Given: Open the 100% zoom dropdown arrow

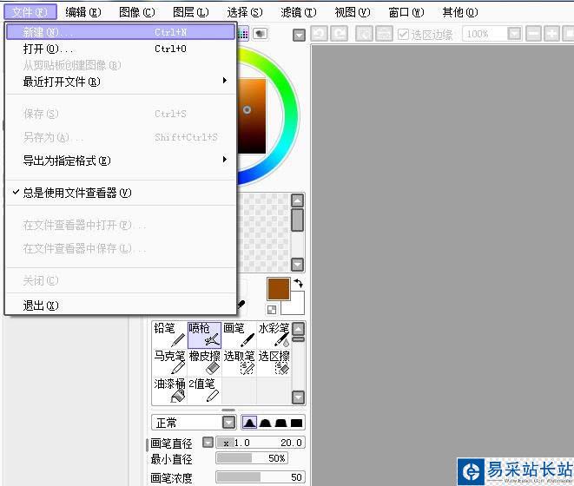Looking at the screenshot, I should coord(514,34).
